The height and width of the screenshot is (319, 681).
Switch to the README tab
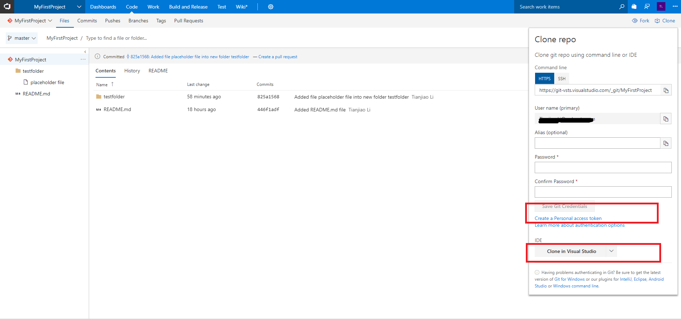tap(158, 71)
